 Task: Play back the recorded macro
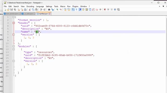(x=112, y=10)
